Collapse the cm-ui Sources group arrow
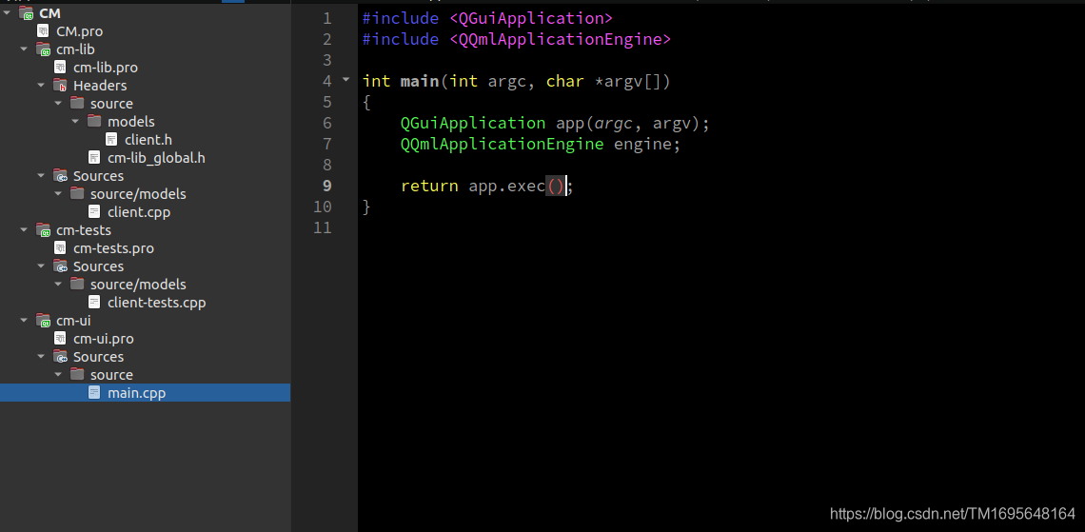 click(x=42, y=356)
